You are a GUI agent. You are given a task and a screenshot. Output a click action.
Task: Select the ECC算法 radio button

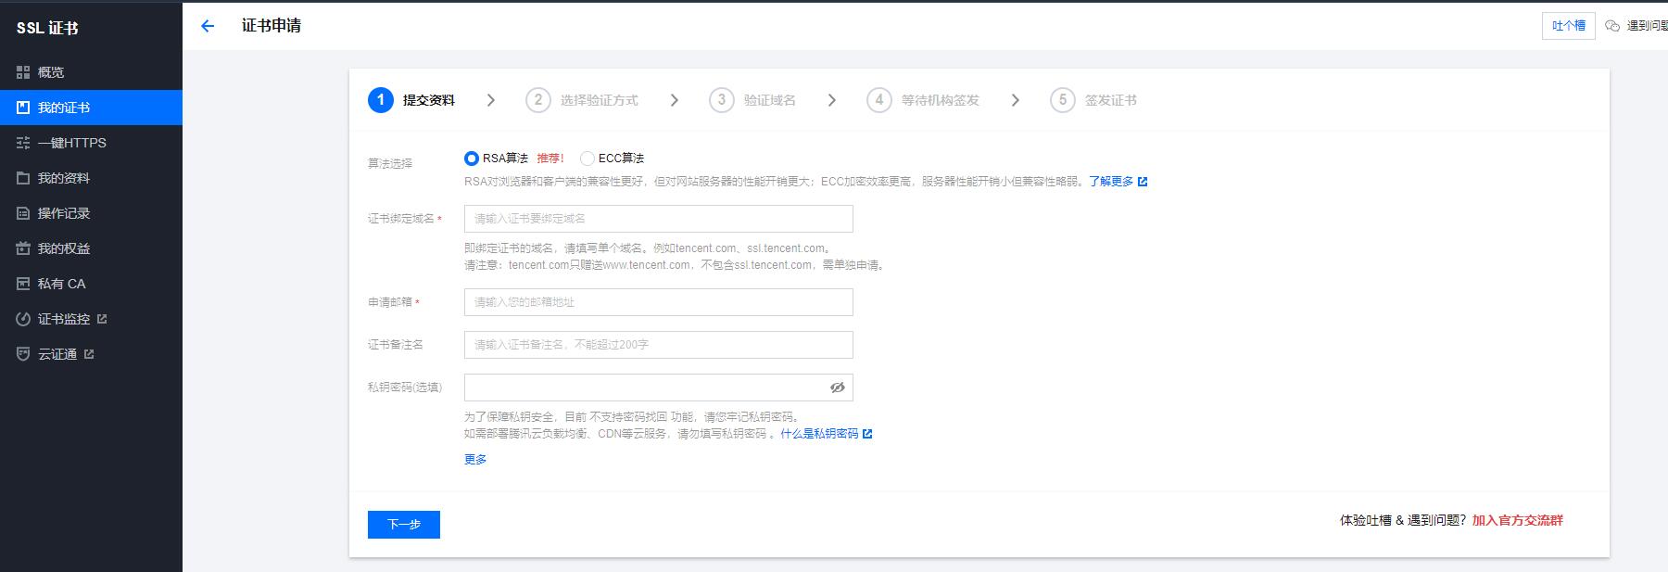point(588,159)
